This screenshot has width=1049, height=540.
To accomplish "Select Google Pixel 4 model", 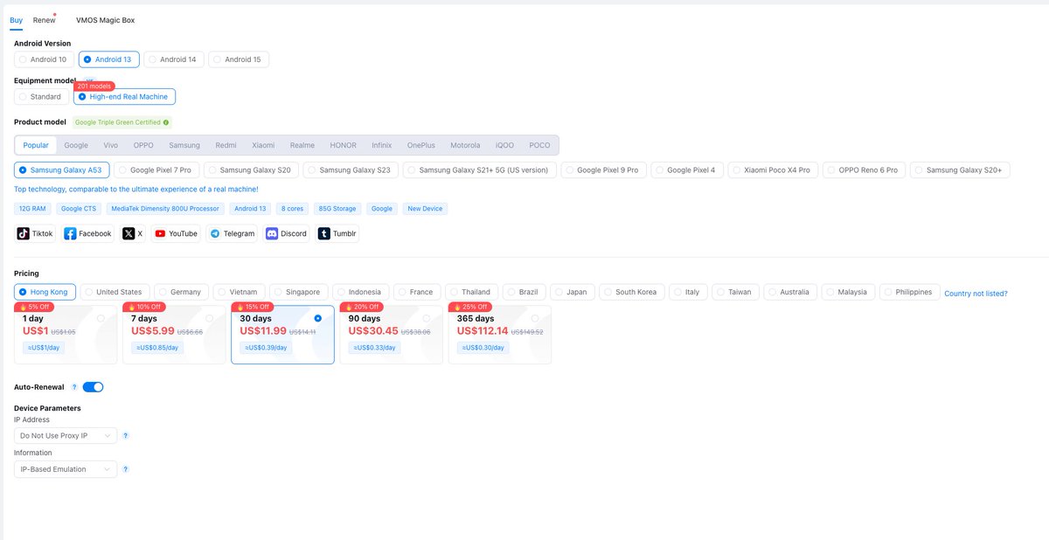I will click(x=687, y=170).
